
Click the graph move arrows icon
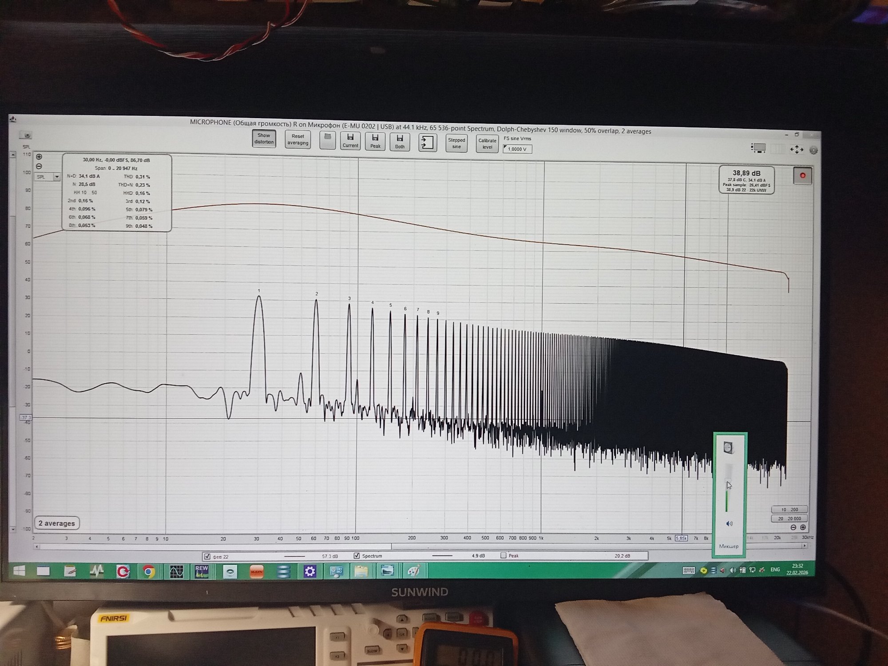pos(797,150)
